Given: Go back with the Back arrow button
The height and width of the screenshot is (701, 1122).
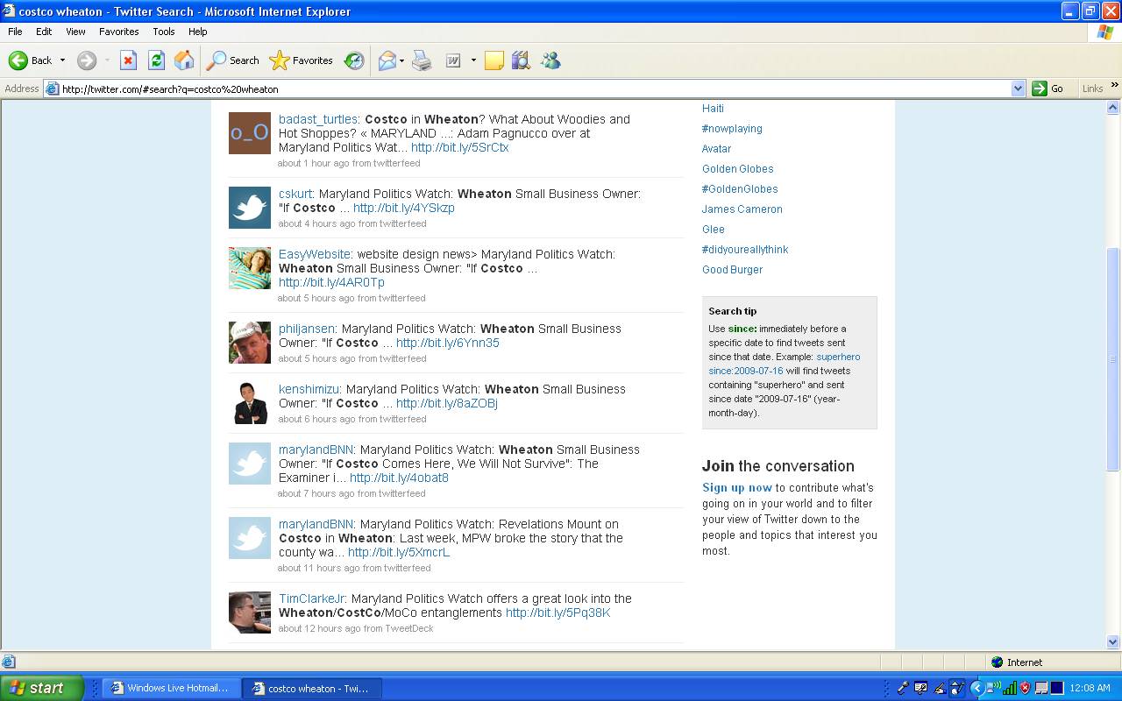Looking at the screenshot, I should (x=30, y=60).
